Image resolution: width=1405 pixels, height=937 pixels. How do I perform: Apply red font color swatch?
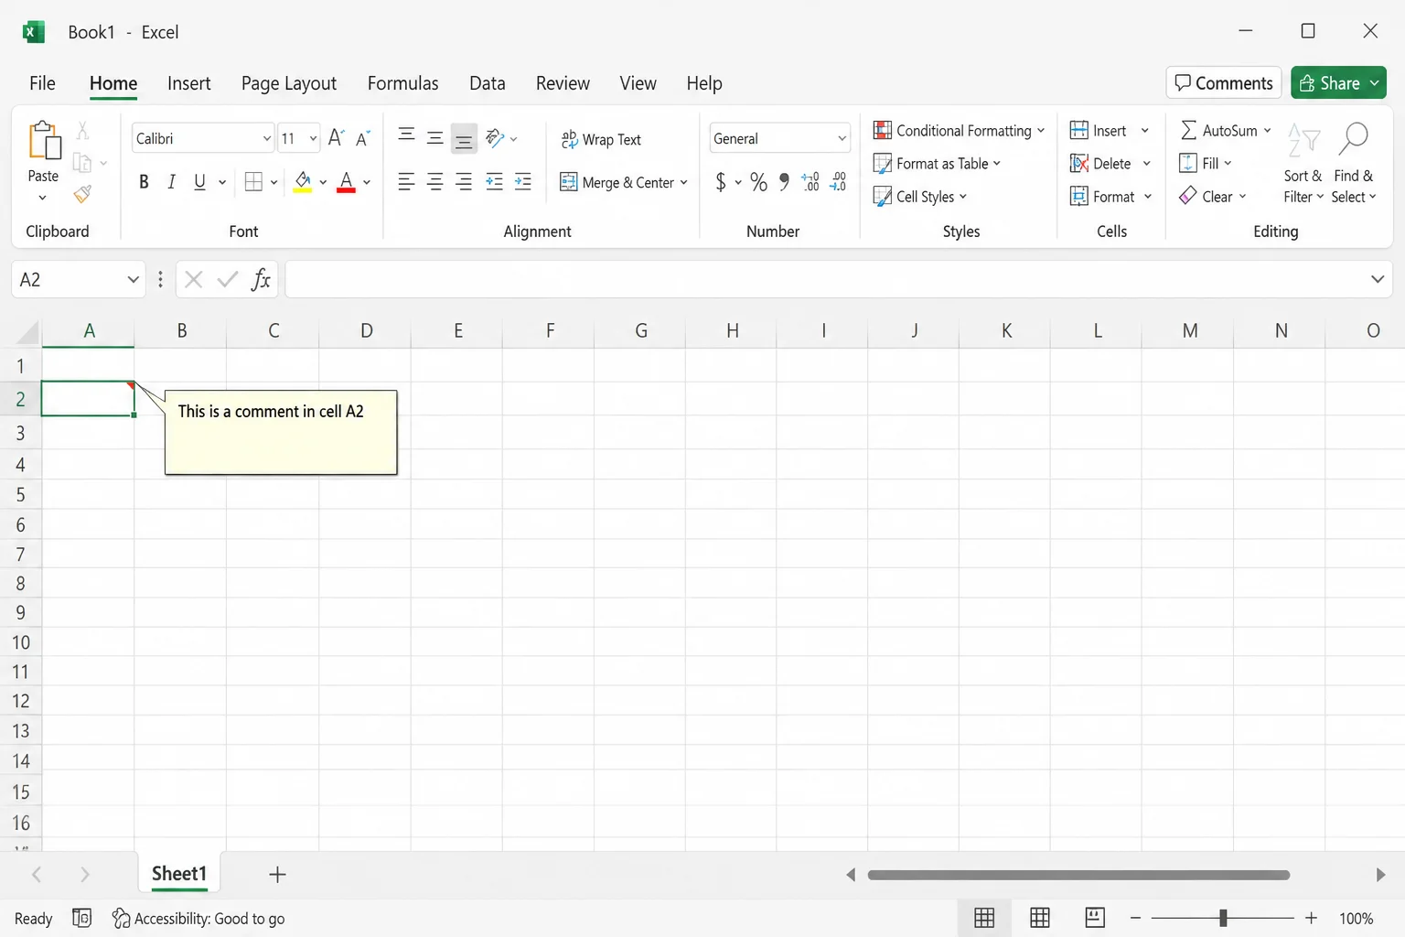(x=346, y=182)
